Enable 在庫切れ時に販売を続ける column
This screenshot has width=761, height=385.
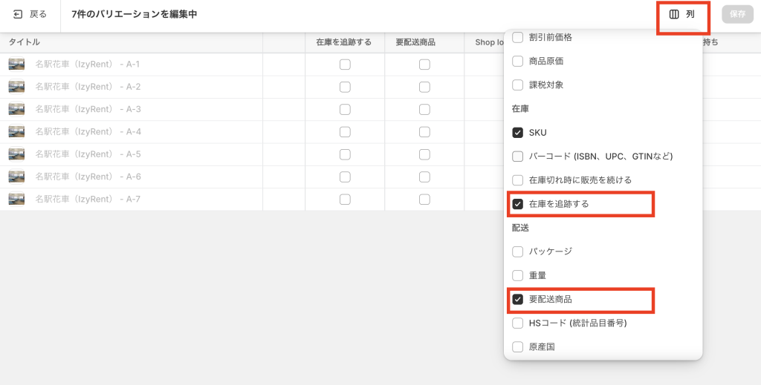[x=518, y=180]
